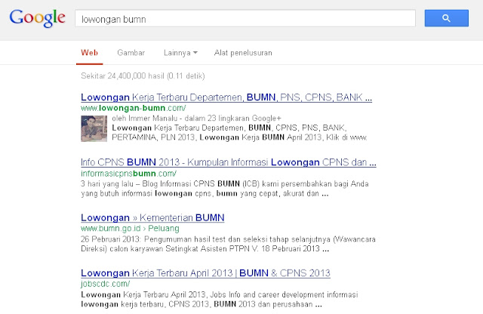The image size is (483, 314).
Task: Open 'Lowongan Kerja Terbaru Departemen, BUMN, PNS' result
Action: [226, 97]
